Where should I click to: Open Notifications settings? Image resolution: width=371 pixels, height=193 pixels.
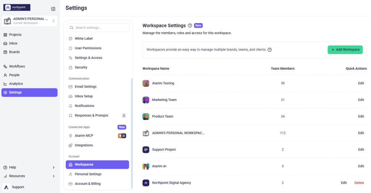(84, 106)
